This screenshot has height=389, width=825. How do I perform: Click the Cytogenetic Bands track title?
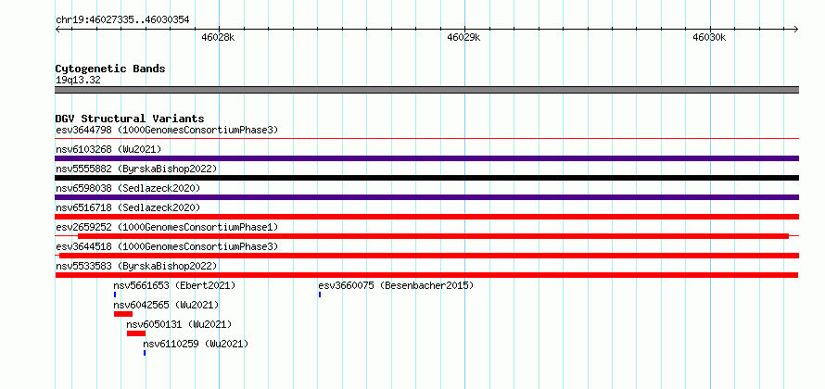tap(110, 69)
